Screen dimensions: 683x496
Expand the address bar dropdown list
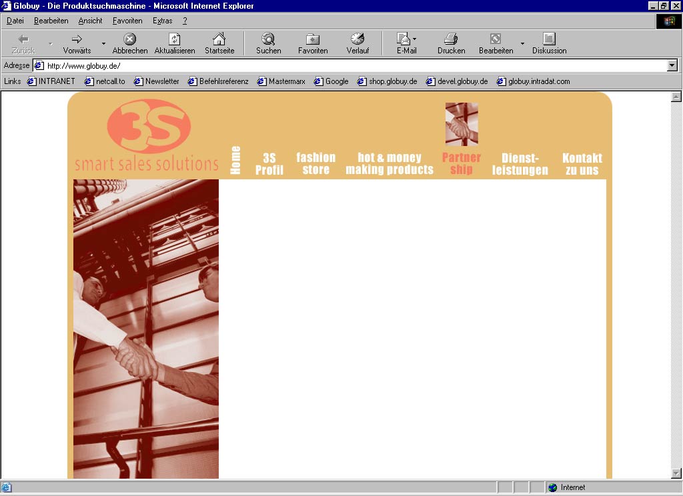point(672,66)
